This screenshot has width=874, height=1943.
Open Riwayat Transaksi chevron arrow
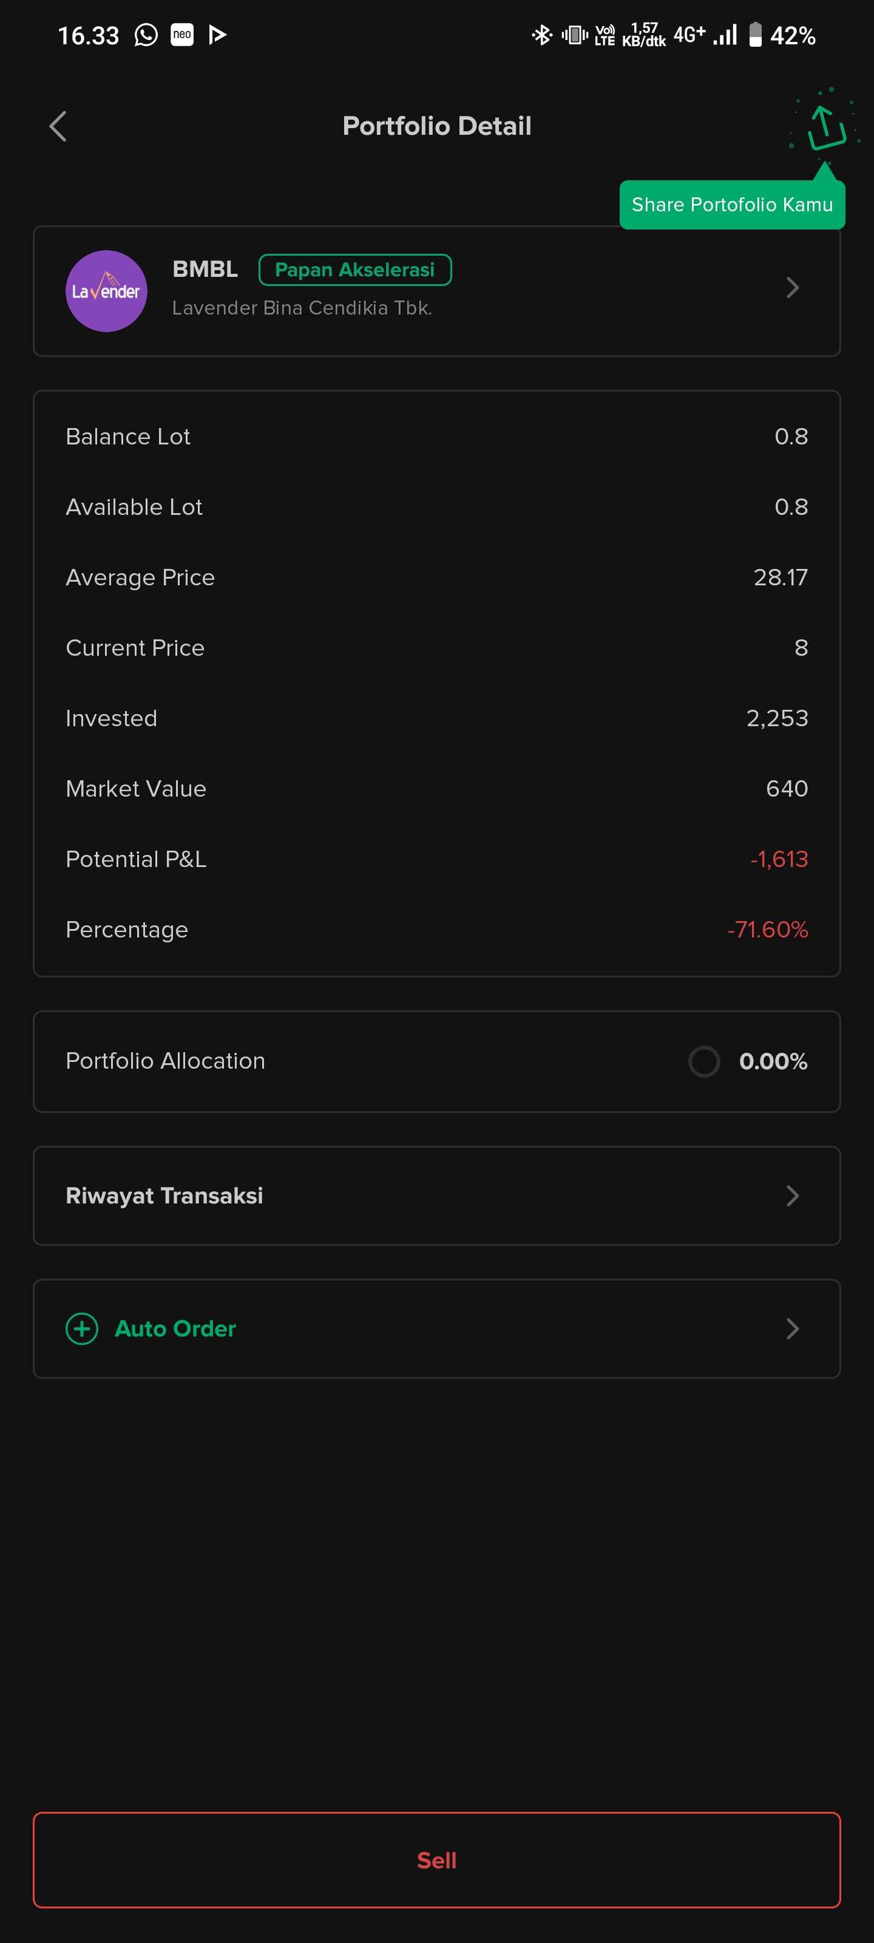(792, 1196)
